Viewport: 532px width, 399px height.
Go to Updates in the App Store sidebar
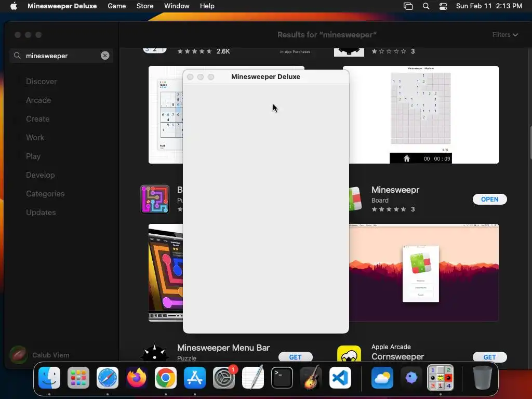(41, 212)
